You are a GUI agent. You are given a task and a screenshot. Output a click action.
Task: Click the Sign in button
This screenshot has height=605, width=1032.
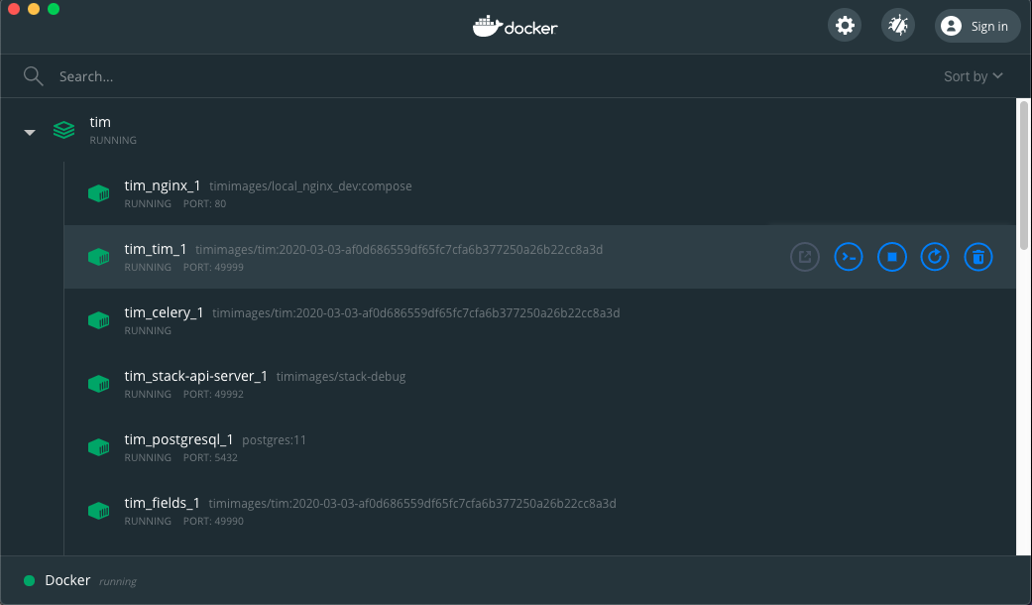pyautogui.click(x=977, y=26)
